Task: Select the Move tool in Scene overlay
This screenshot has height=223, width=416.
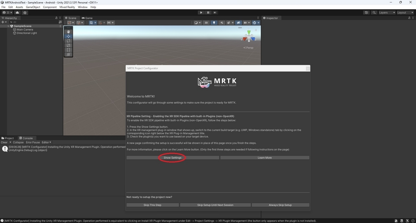Action: [x=68, y=36]
